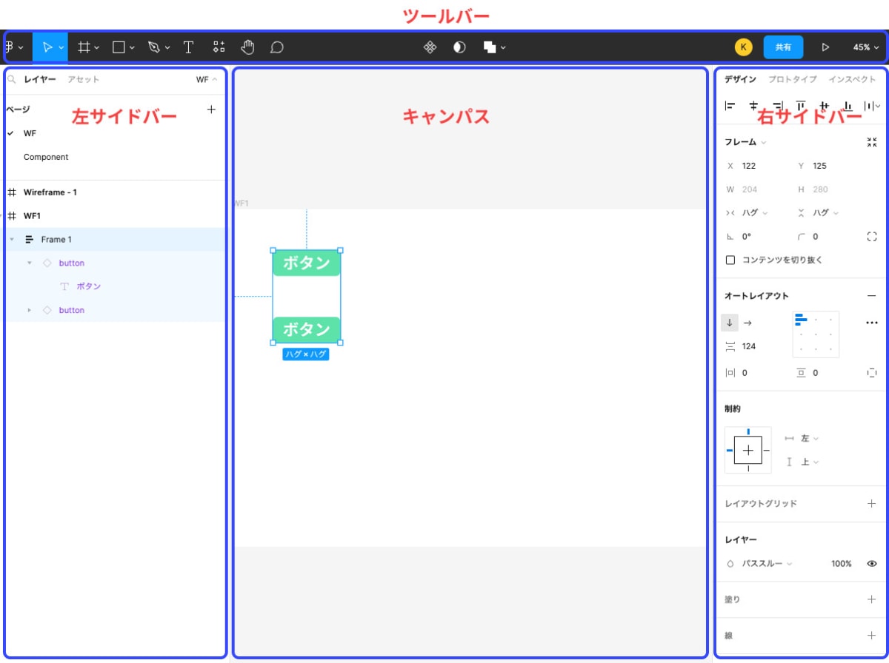Collapse pages with WF dropdown
The image size is (889, 663).
[207, 79]
